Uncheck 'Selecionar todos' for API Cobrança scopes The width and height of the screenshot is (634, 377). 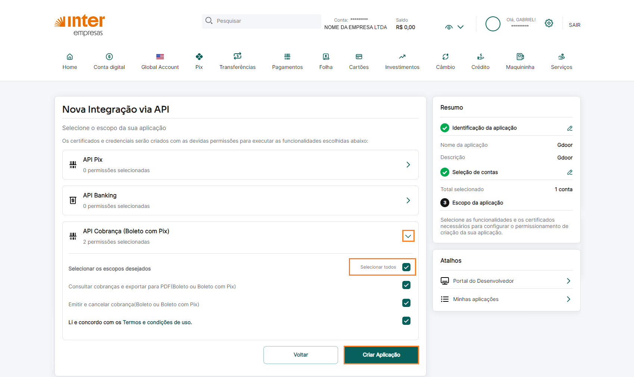406,267
